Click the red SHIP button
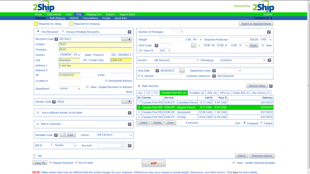This screenshot has width=310, height=174. click(153, 163)
